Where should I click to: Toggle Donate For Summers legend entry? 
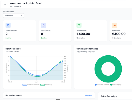102,85
